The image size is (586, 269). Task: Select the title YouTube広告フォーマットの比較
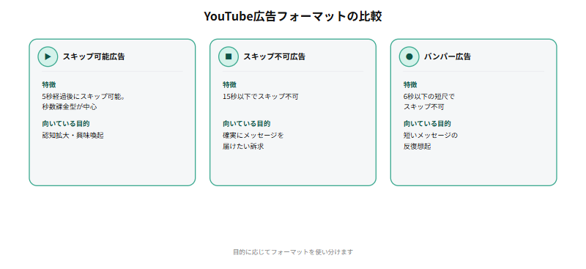pyautogui.click(x=293, y=16)
